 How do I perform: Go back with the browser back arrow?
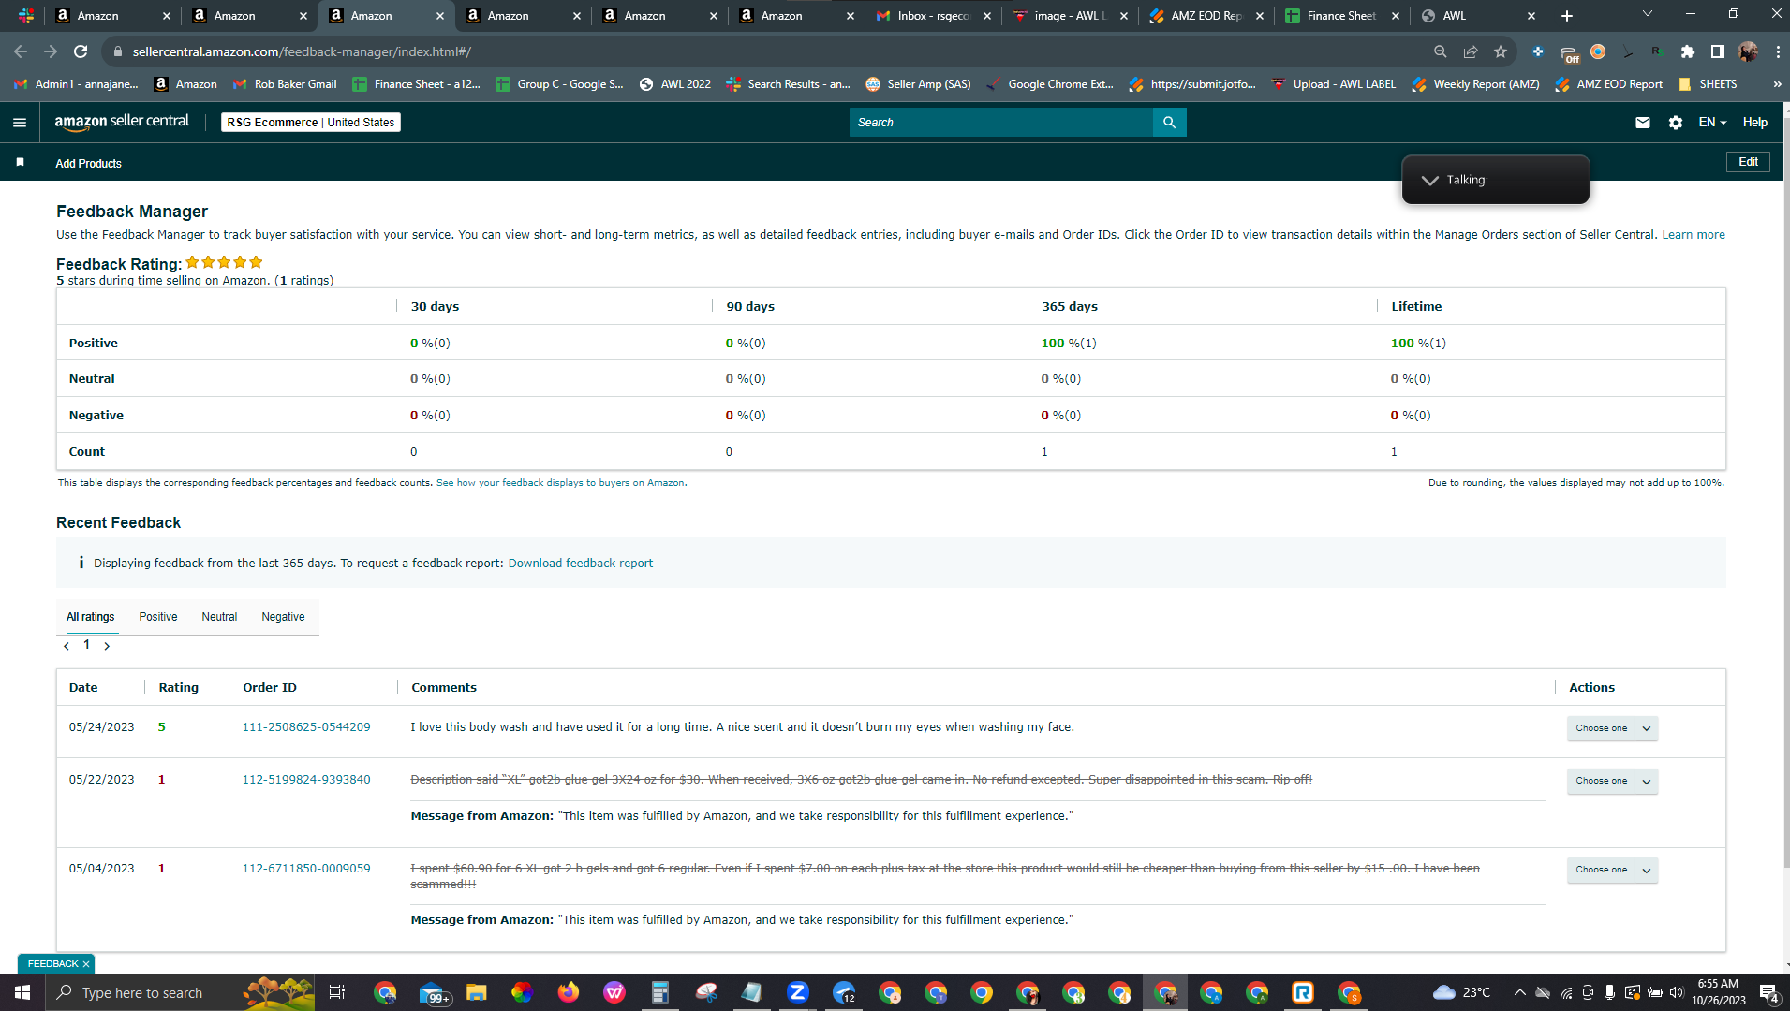click(x=21, y=51)
